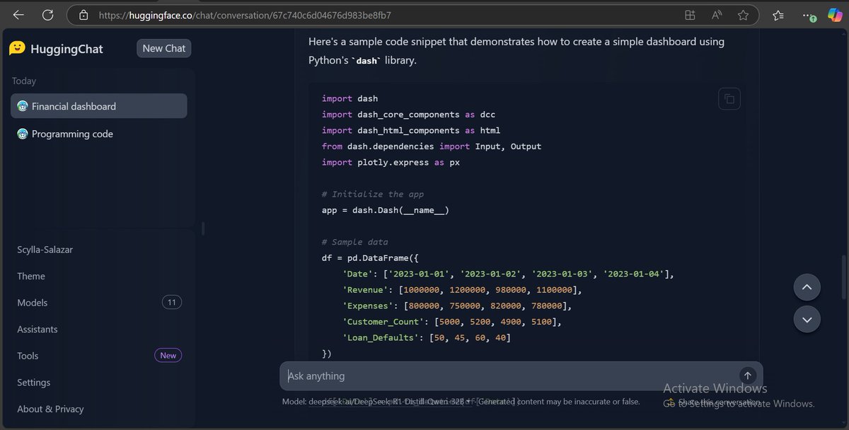Screen dimensions: 849x430
Task: Click the 'import dash_html_components as html' line
Action: tap(411, 130)
